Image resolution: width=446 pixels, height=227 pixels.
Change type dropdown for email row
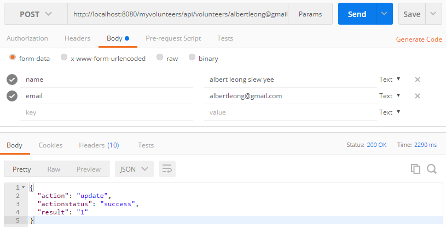point(390,96)
